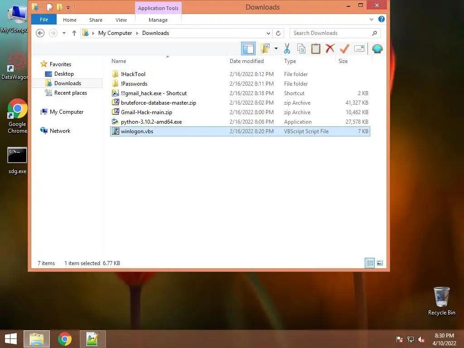Click the red X Delete icon
The width and height of the screenshot is (464, 348).
click(x=330, y=48)
